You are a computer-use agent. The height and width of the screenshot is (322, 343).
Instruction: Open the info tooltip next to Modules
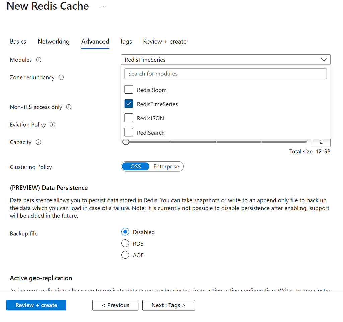pyautogui.click(x=39, y=60)
